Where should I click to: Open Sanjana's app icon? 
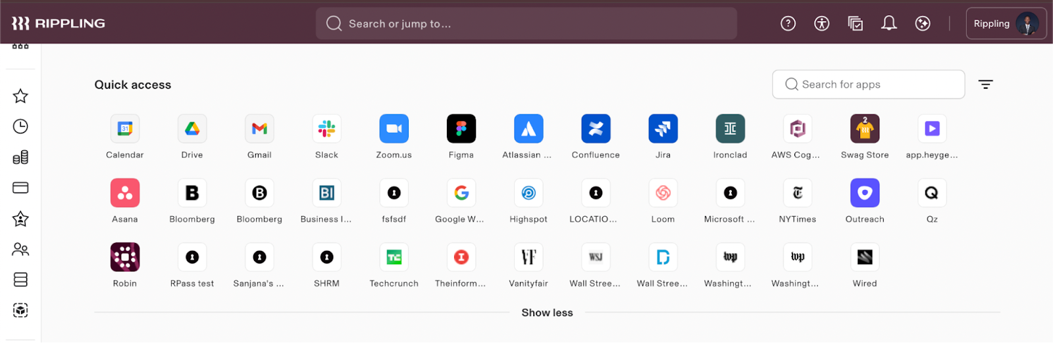coord(259,258)
